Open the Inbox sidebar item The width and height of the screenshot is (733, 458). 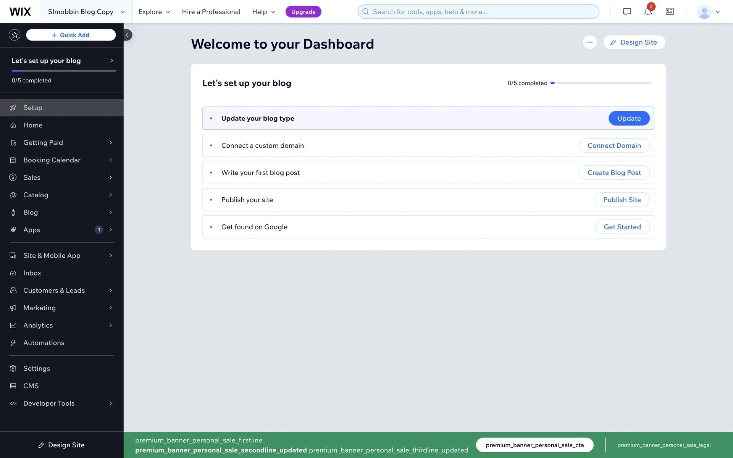point(32,273)
